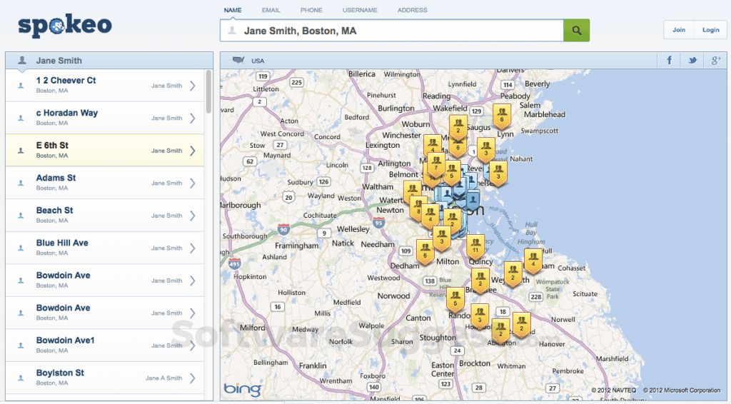Select the yellow 4 marker near Hingham

coord(533,261)
